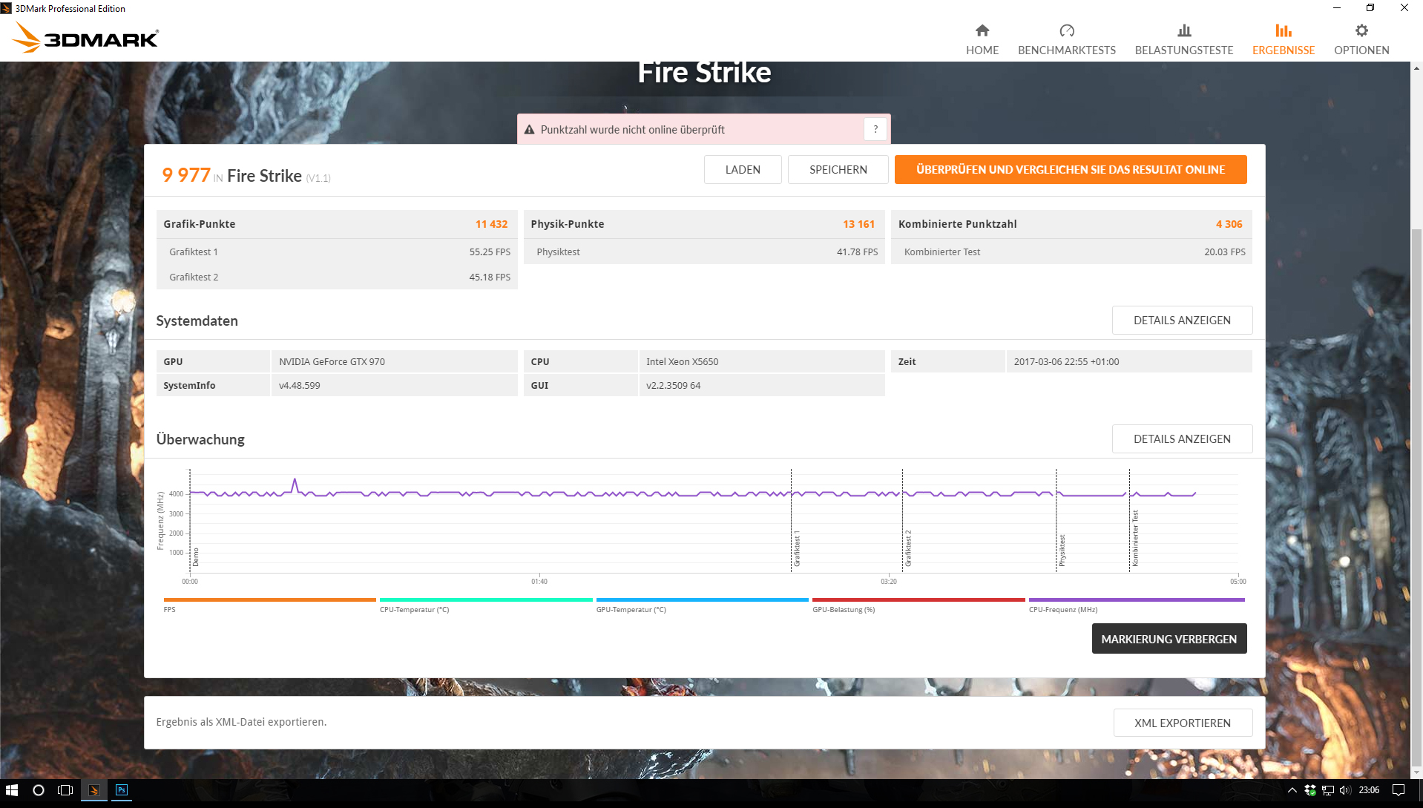Toggle the FPS chart legend

pyautogui.click(x=269, y=605)
